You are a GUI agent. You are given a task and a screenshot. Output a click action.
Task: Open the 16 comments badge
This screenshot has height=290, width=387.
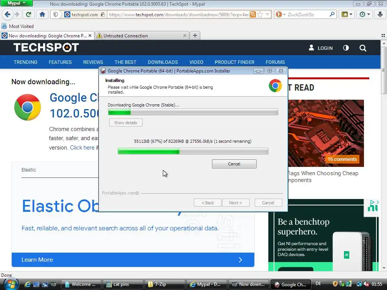pyautogui.click(x=342, y=159)
